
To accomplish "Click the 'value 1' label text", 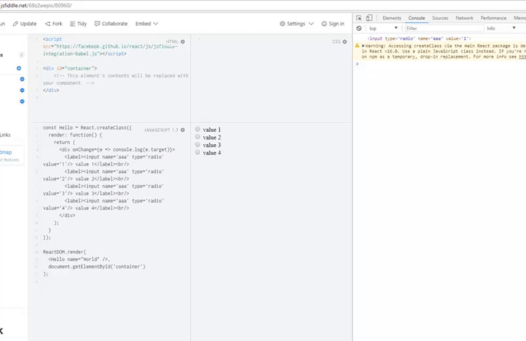I will tap(212, 130).
